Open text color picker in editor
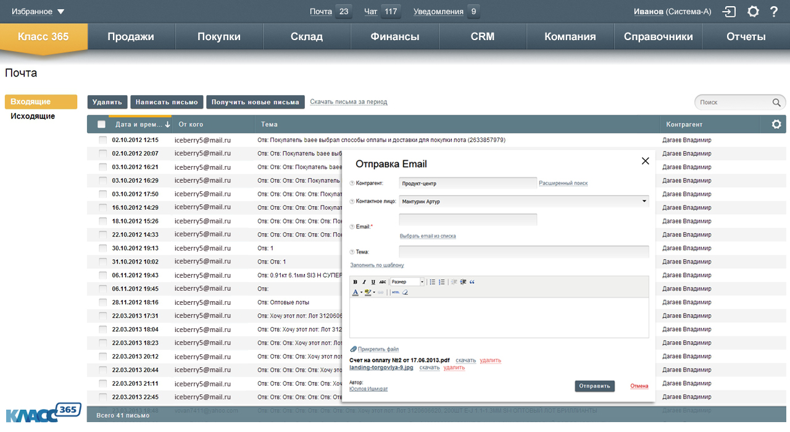790x432 pixels. click(355, 293)
